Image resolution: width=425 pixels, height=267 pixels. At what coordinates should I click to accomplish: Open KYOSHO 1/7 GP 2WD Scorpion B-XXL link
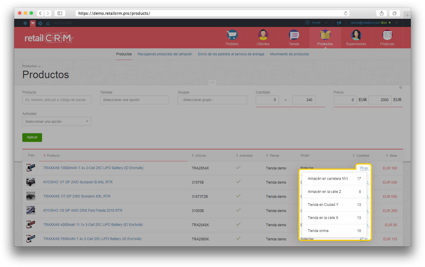78,182
